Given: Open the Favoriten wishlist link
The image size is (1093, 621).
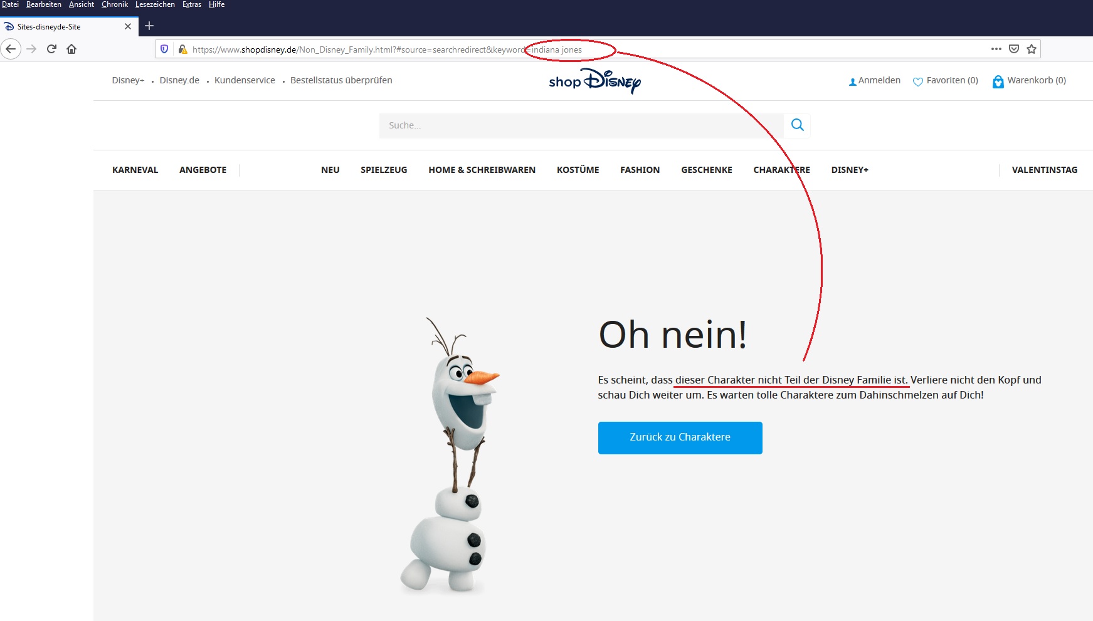Looking at the screenshot, I should coord(946,81).
